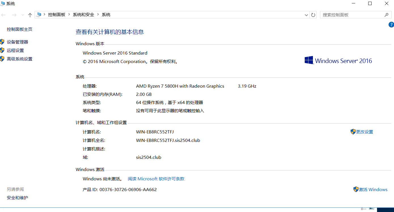Select product ID 00376-30726-06906-AA662

[128, 190]
